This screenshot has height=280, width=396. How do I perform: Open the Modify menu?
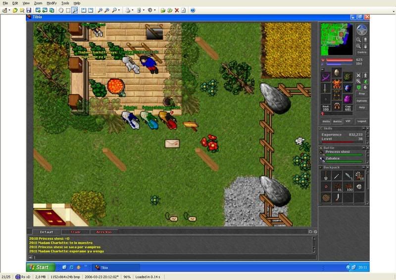coord(51,3)
